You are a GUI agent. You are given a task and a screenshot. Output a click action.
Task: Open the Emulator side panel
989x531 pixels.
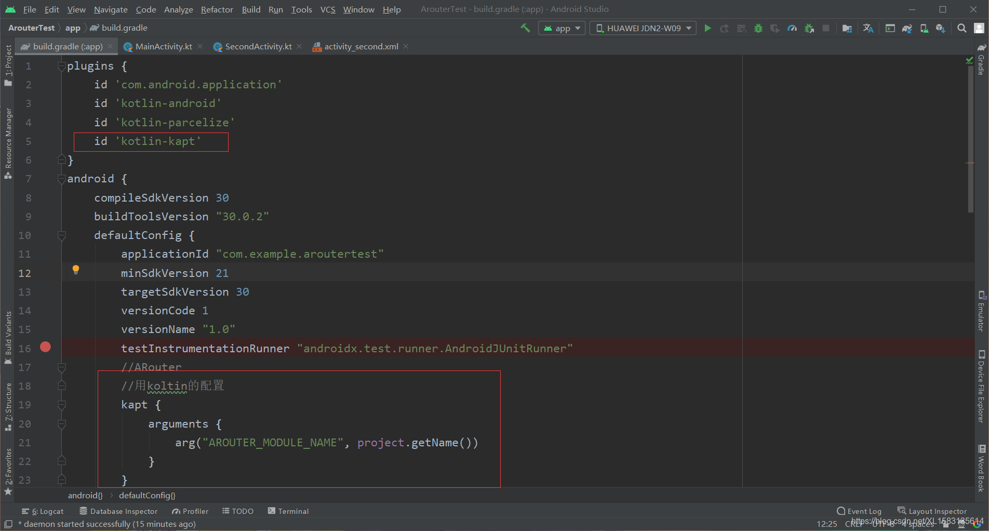tap(981, 311)
